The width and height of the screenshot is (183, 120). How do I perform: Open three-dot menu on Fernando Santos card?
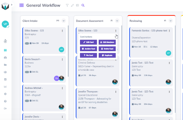click(x=169, y=31)
